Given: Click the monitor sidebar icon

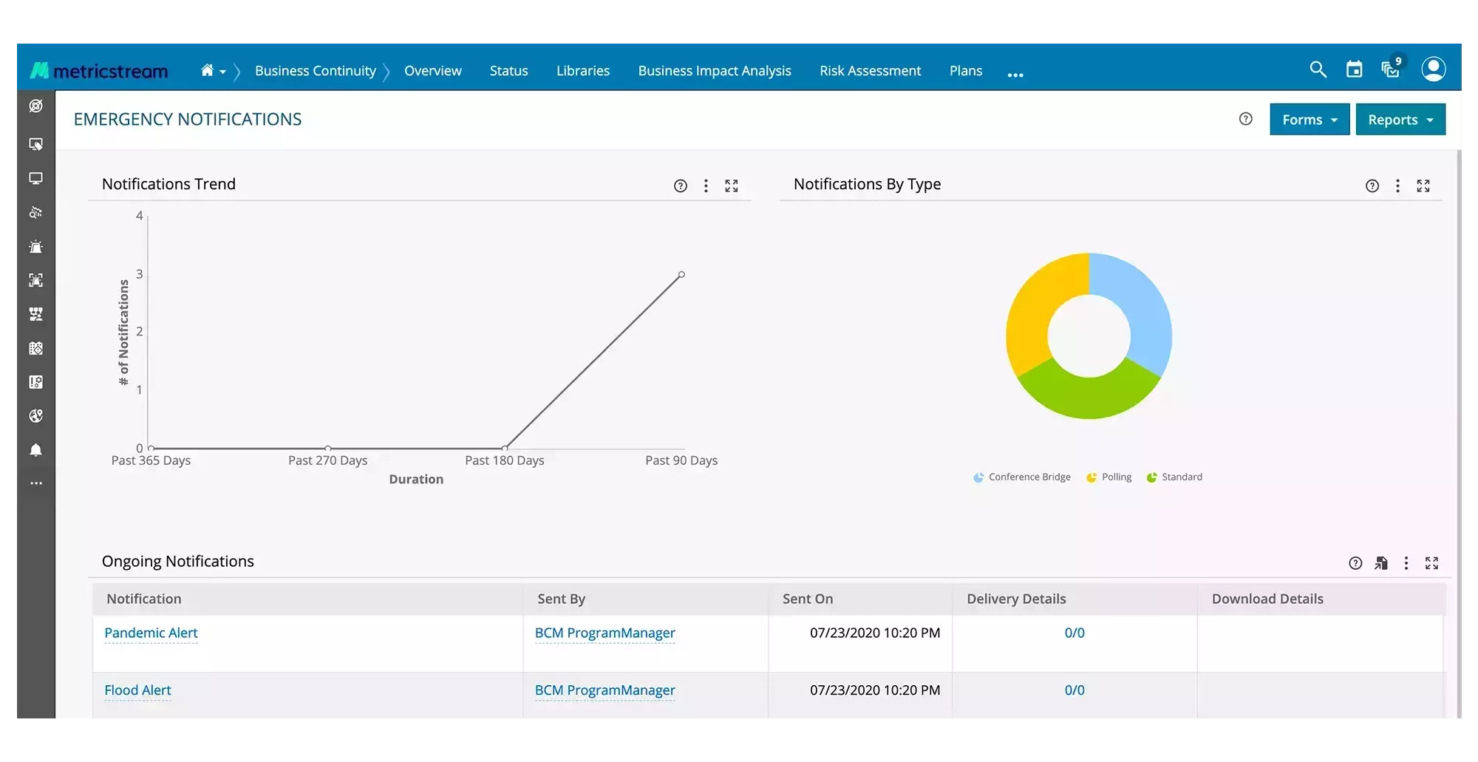Looking at the screenshot, I should point(35,178).
